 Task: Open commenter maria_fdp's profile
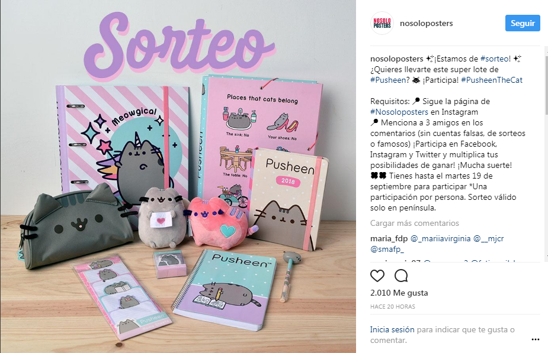[389, 239]
